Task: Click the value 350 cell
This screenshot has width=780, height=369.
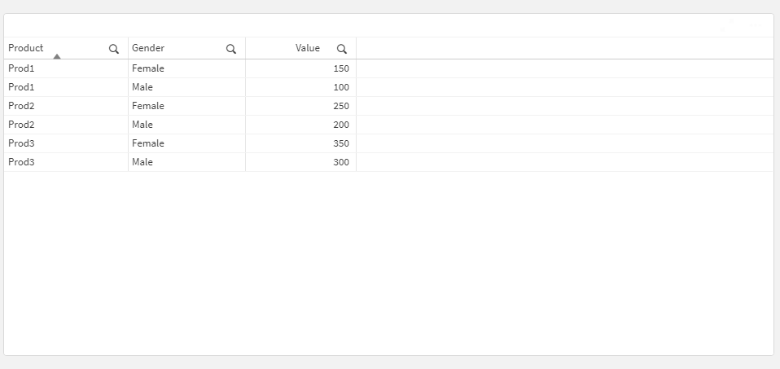Action: pos(341,143)
